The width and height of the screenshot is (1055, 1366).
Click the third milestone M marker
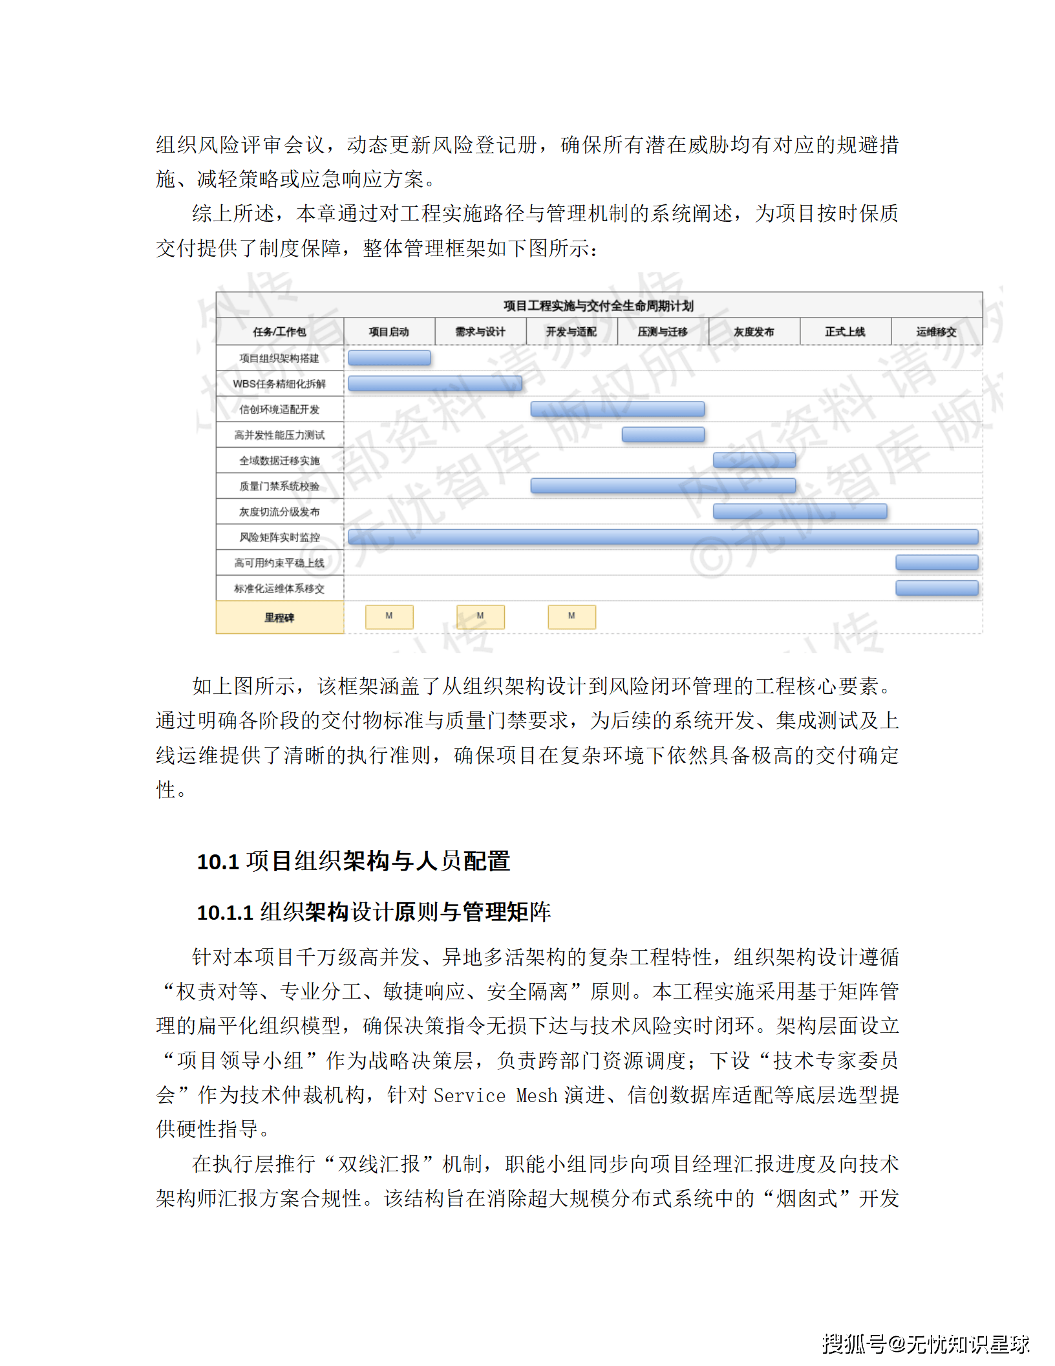pyautogui.click(x=571, y=616)
